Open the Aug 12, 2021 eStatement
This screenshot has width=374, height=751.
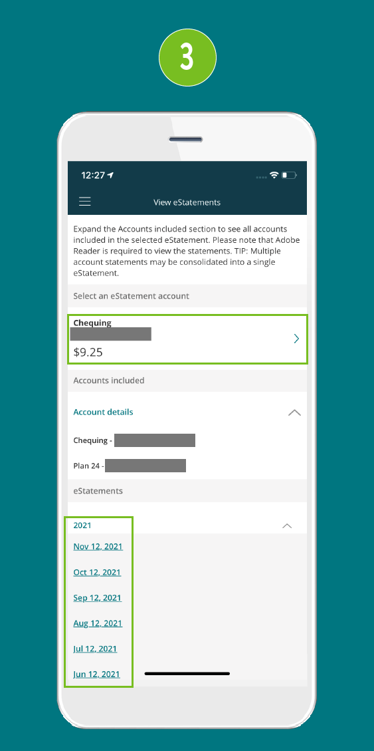click(x=98, y=623)
